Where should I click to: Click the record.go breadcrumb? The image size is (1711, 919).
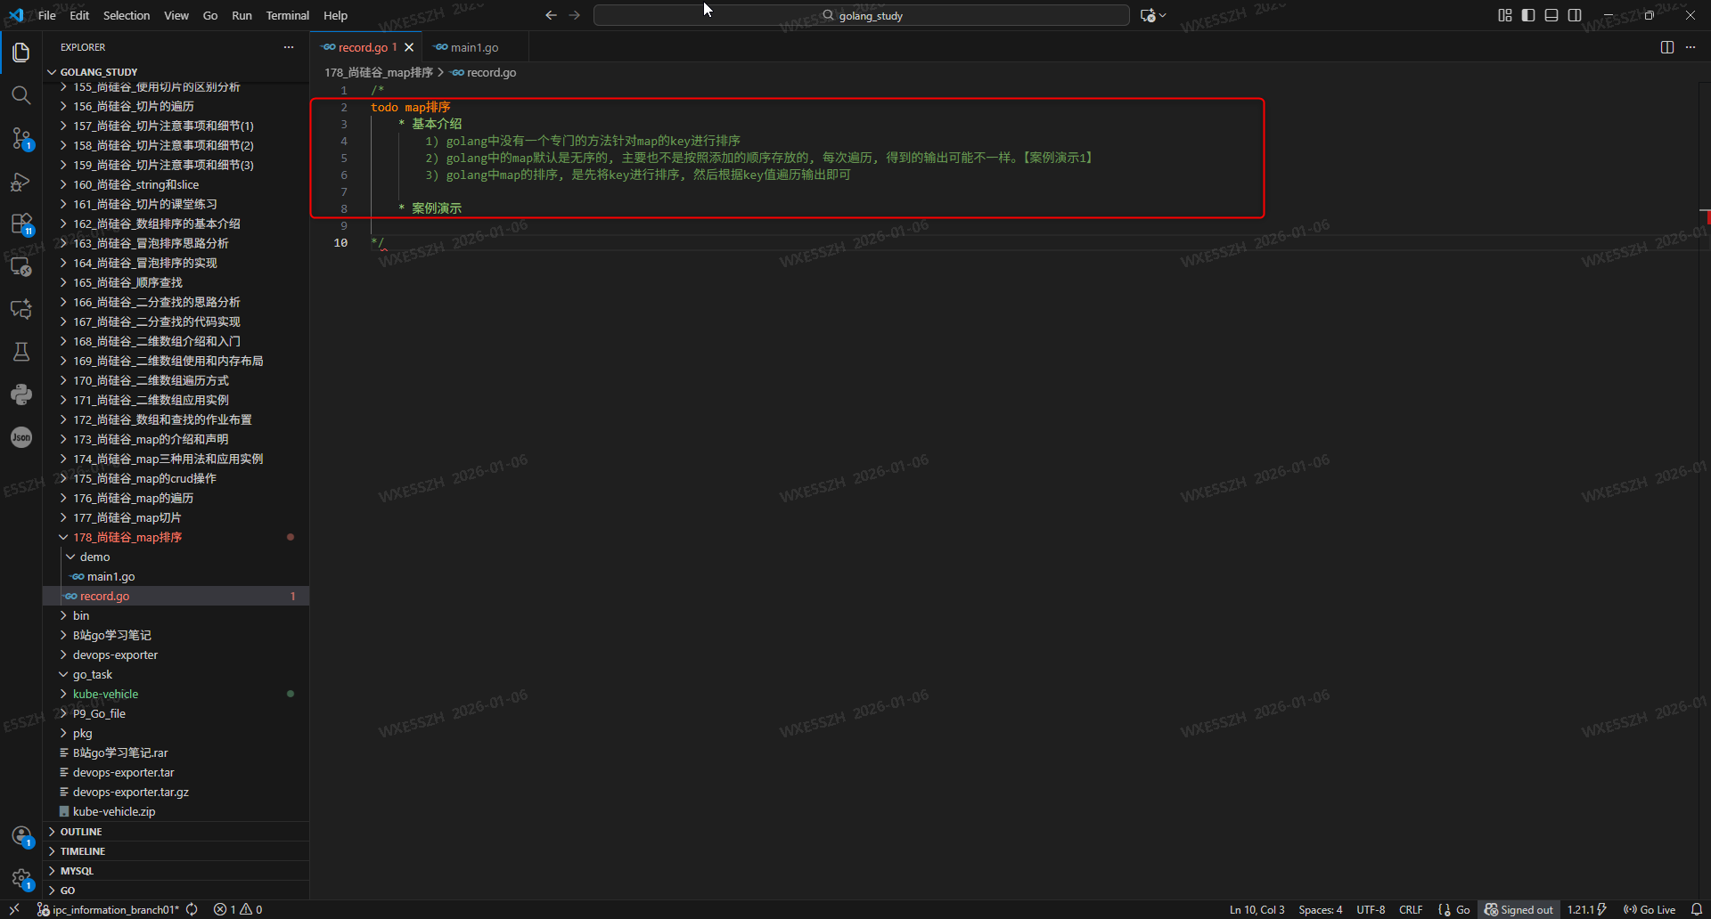pos(484,72)
